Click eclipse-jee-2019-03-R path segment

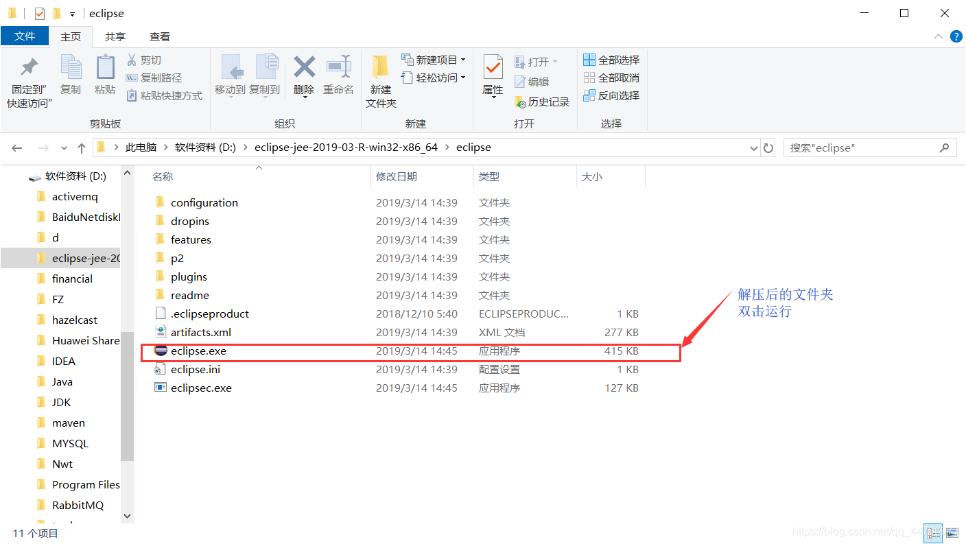click(346, 147)
